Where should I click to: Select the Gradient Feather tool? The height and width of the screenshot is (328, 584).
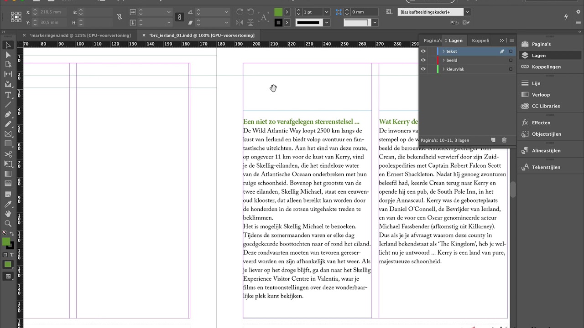(x=8, y=184)
